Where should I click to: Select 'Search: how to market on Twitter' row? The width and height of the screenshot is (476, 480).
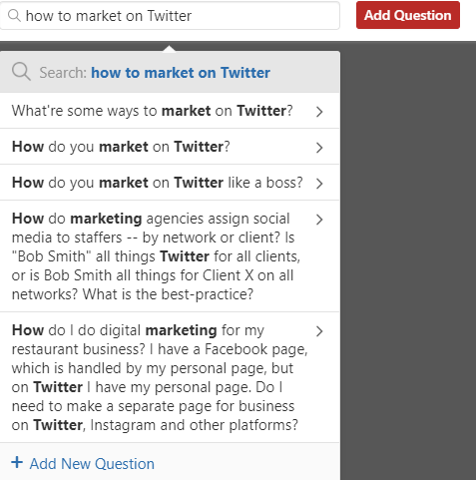coord(170,72)
